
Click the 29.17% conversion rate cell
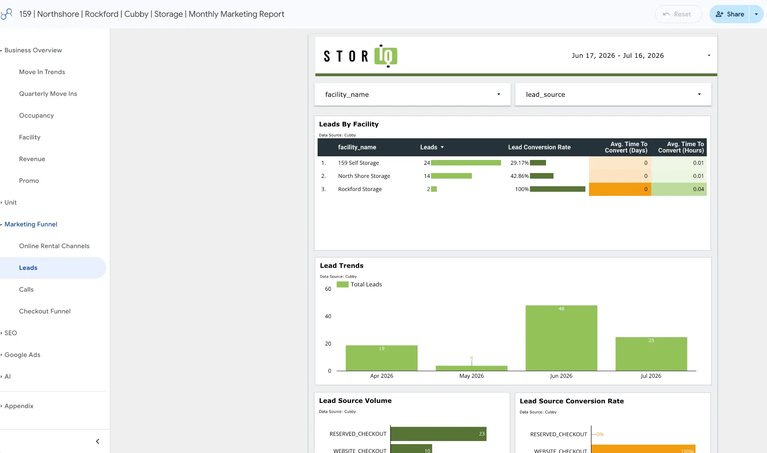click(x=519, y=163)
